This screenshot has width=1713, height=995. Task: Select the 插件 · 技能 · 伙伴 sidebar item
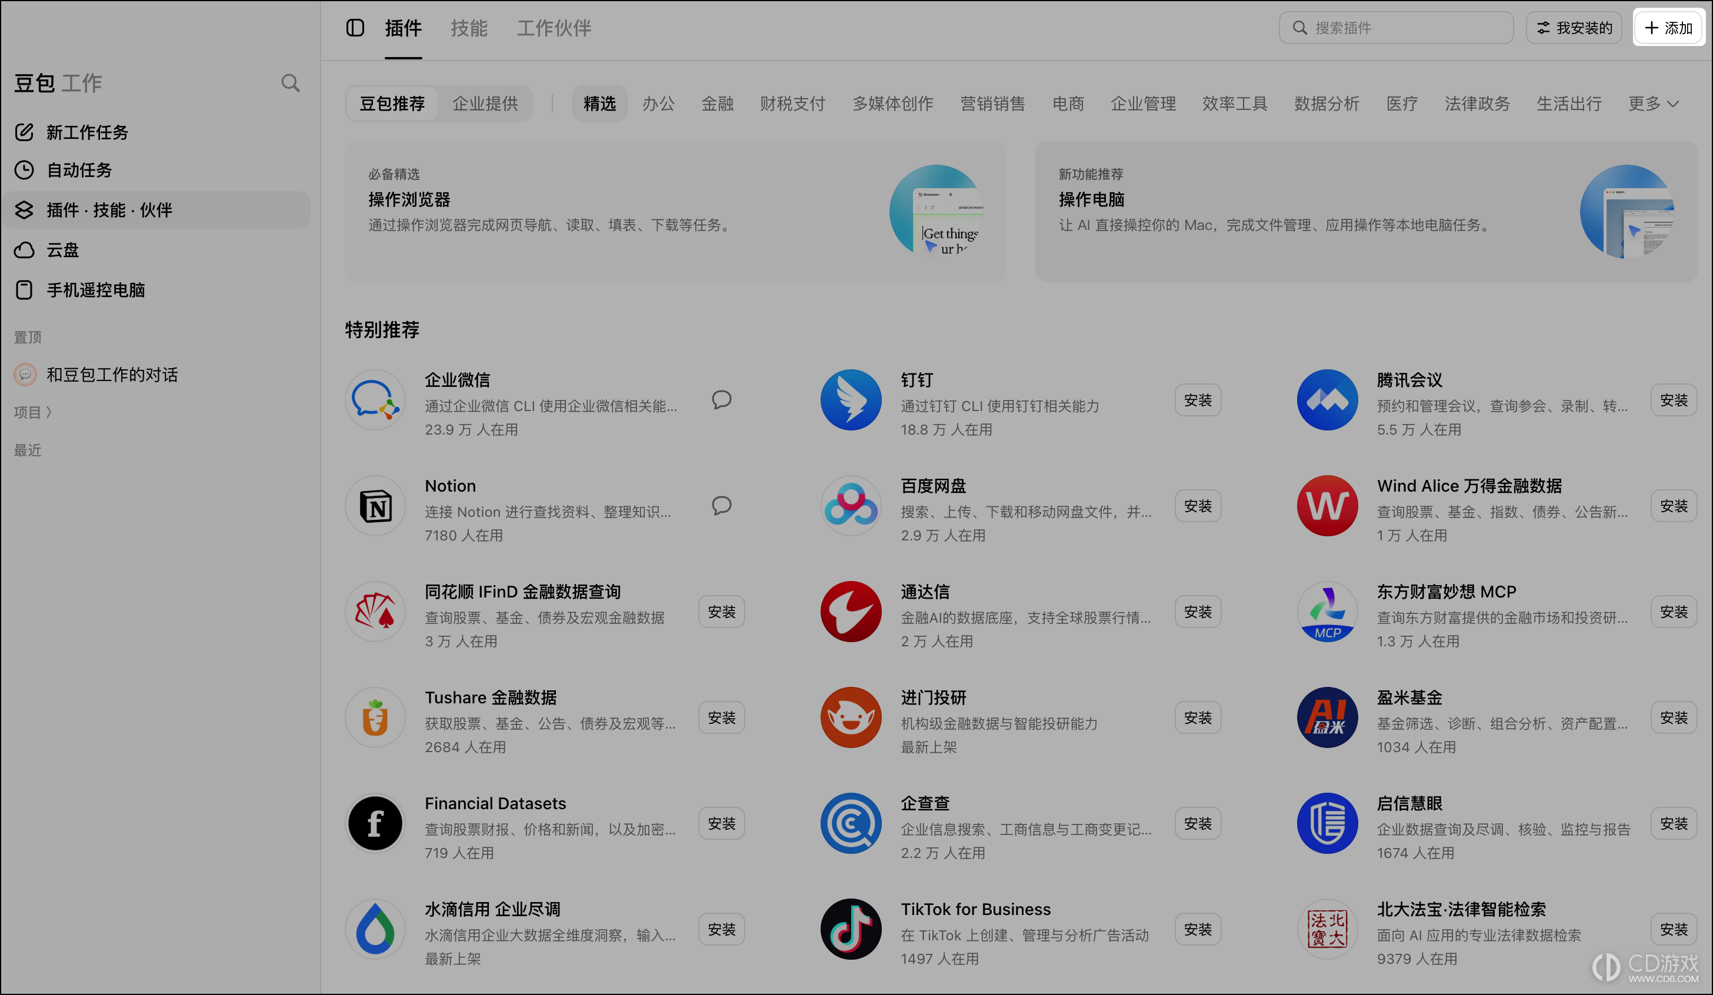[156, 210]
